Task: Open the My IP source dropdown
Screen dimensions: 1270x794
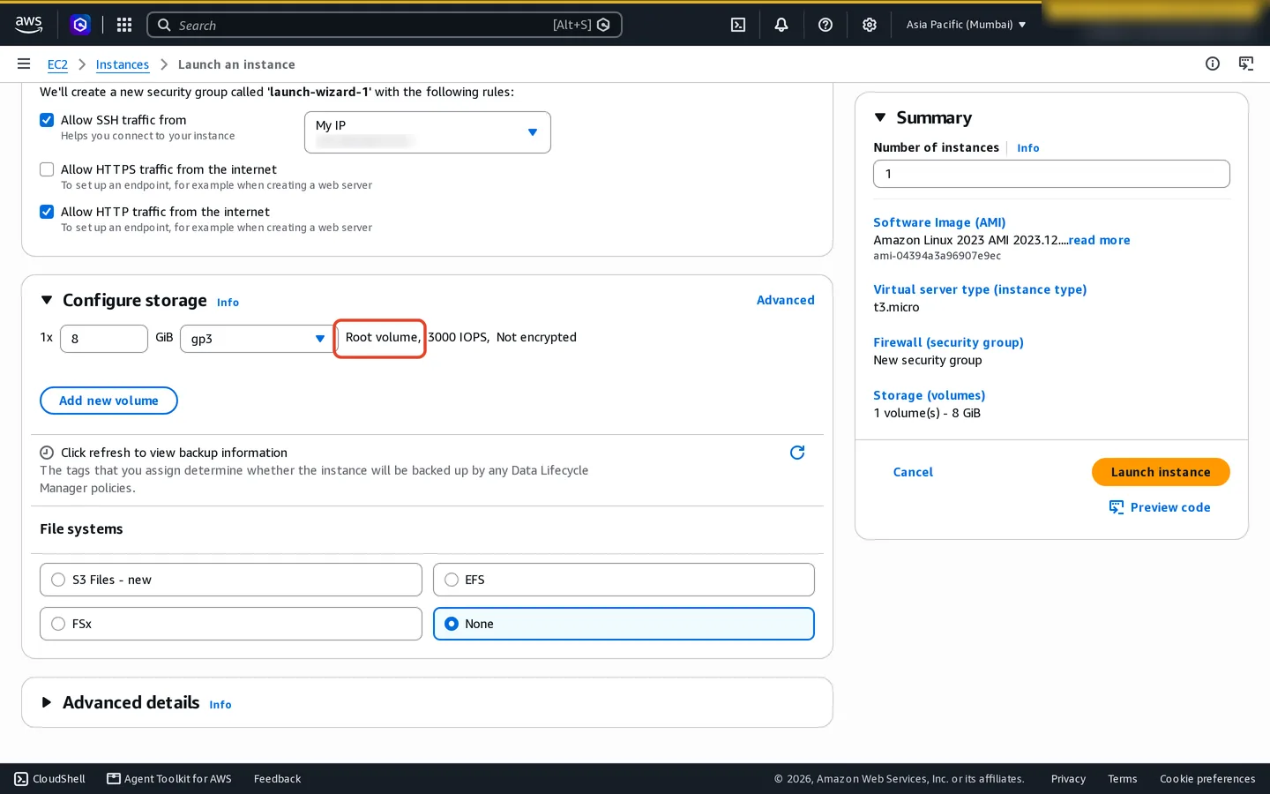Action: pos(428,132)
